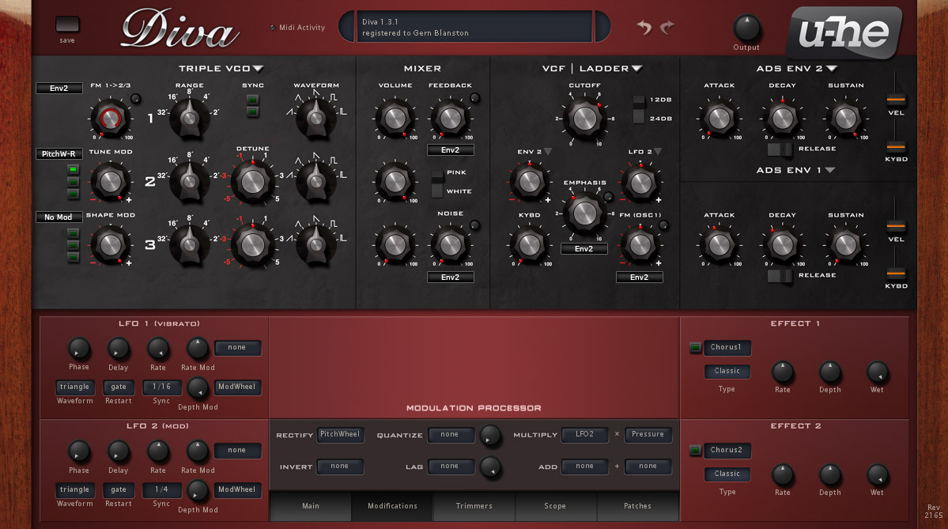Click the Diva patch name display
This screenshot has width=948, height=529.
pyautogui.click(x=474, y=27)
